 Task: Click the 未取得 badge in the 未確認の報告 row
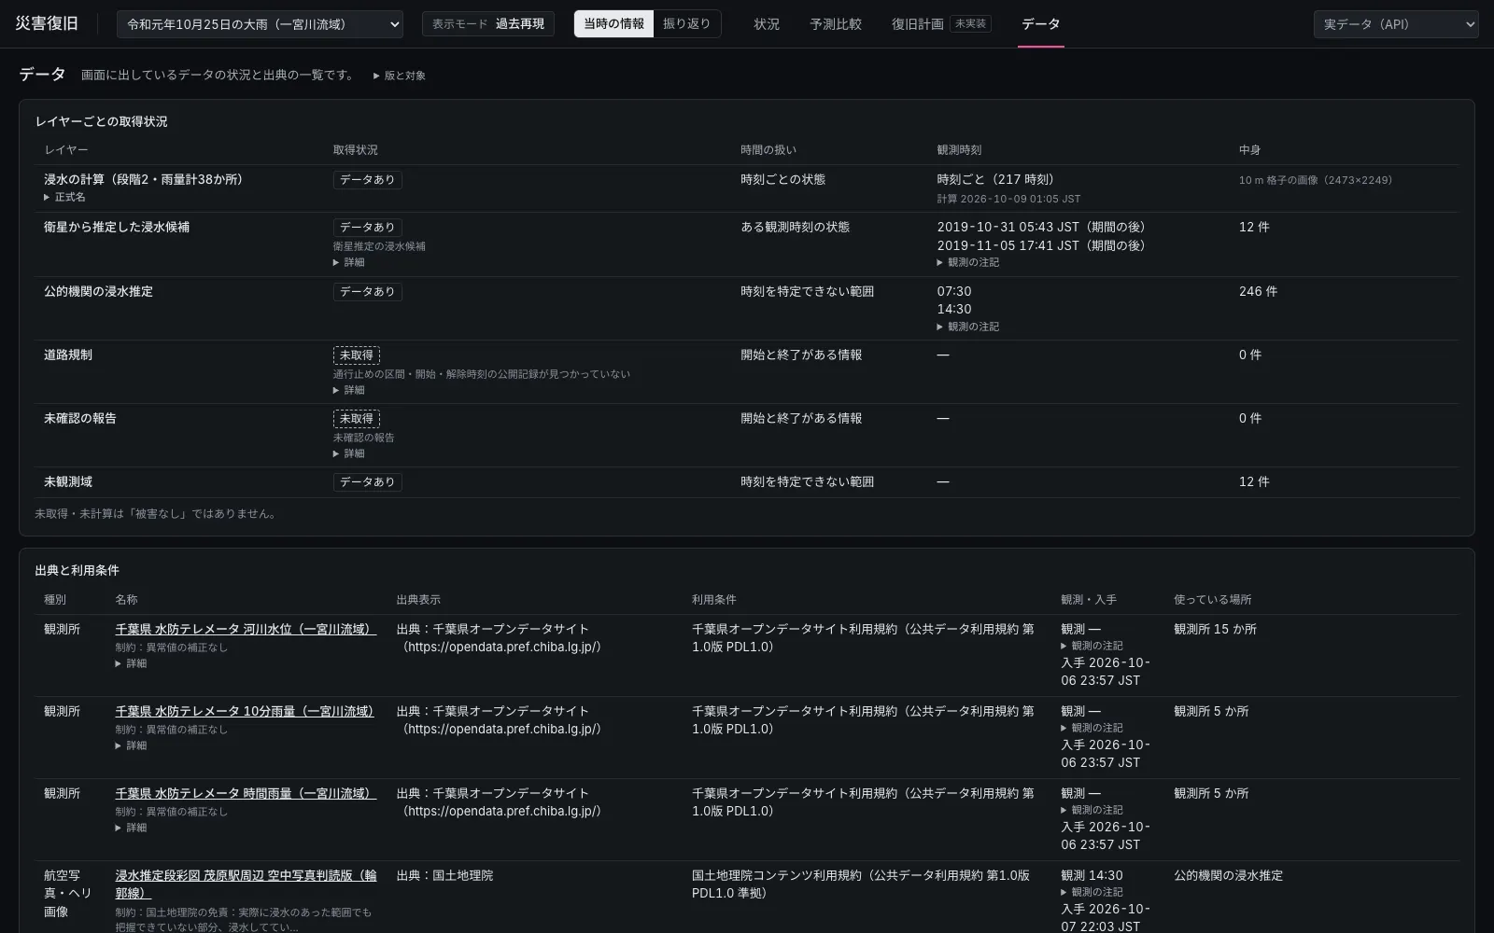click(x=357, y=419)
